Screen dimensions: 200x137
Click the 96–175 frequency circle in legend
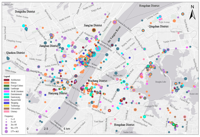6,128
